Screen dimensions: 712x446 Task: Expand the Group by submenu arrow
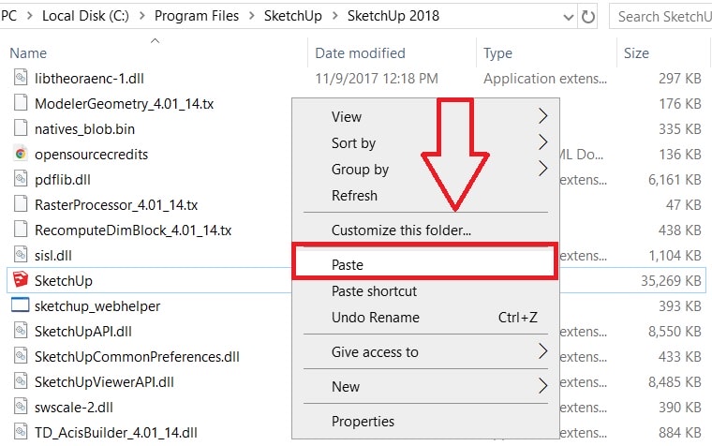542,169
